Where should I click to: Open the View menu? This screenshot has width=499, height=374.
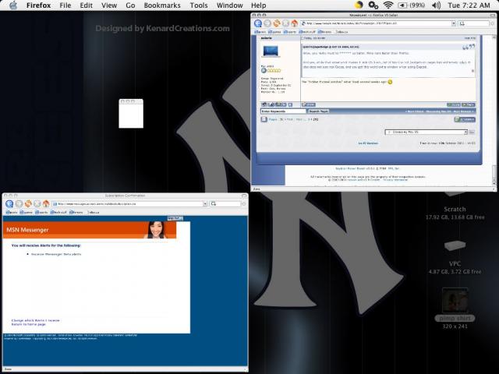(109, 5)
